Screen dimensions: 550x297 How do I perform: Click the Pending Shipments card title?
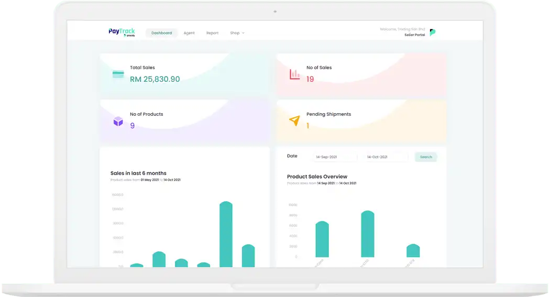[328, 114]
